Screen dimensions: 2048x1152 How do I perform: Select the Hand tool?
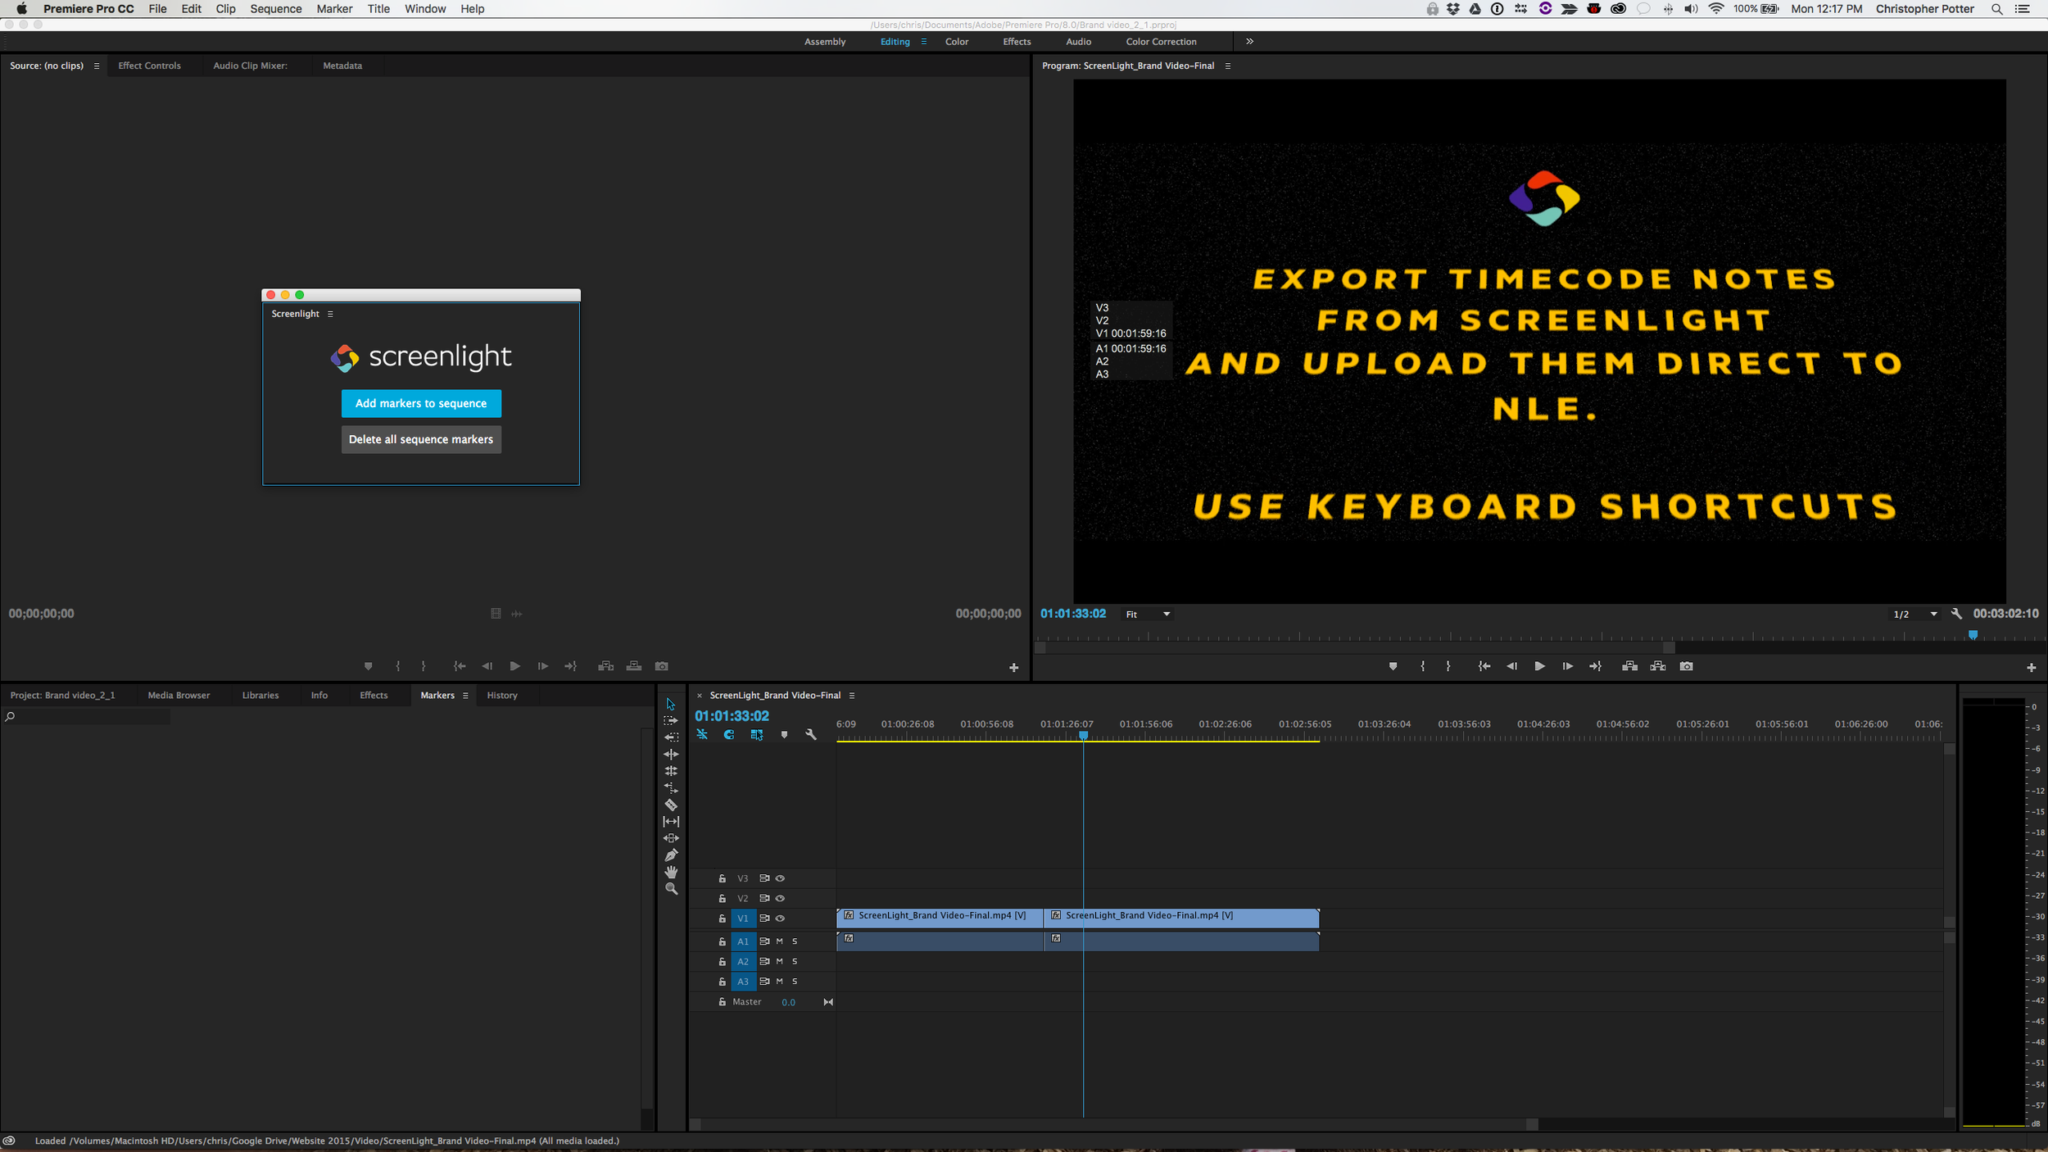tap(670, 872)
